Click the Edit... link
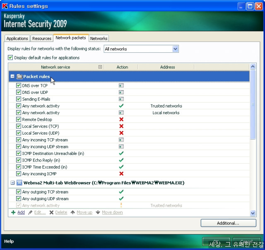Image resolution: width=265 pixels, height=250 pixels. click(40, 212)
